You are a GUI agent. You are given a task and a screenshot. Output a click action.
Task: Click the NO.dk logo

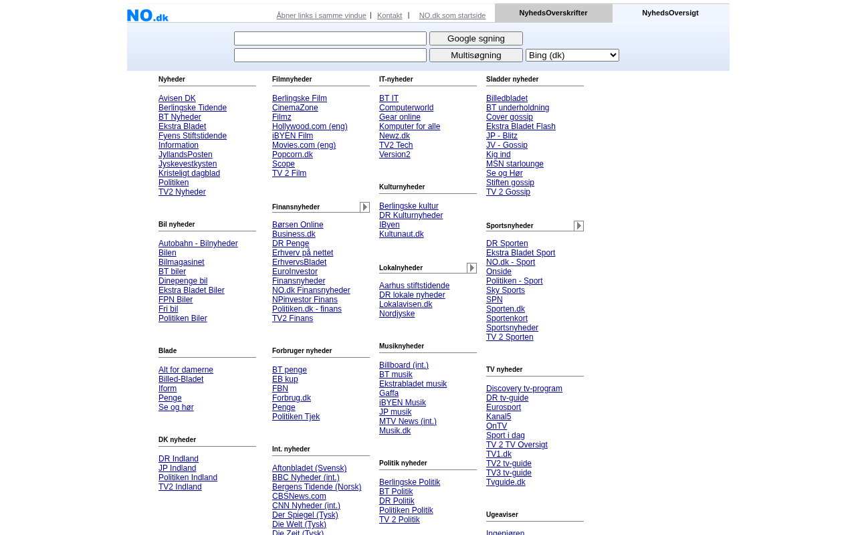(148, 15)
